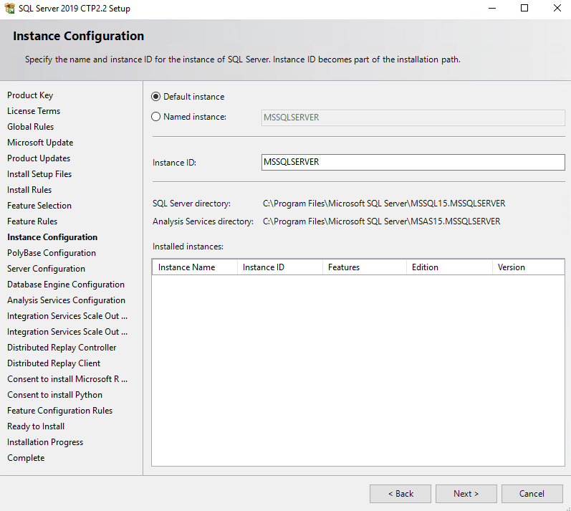
Task: Select Product Key step in sidebar
Action: pyautogui.click(x=30, y=95)
